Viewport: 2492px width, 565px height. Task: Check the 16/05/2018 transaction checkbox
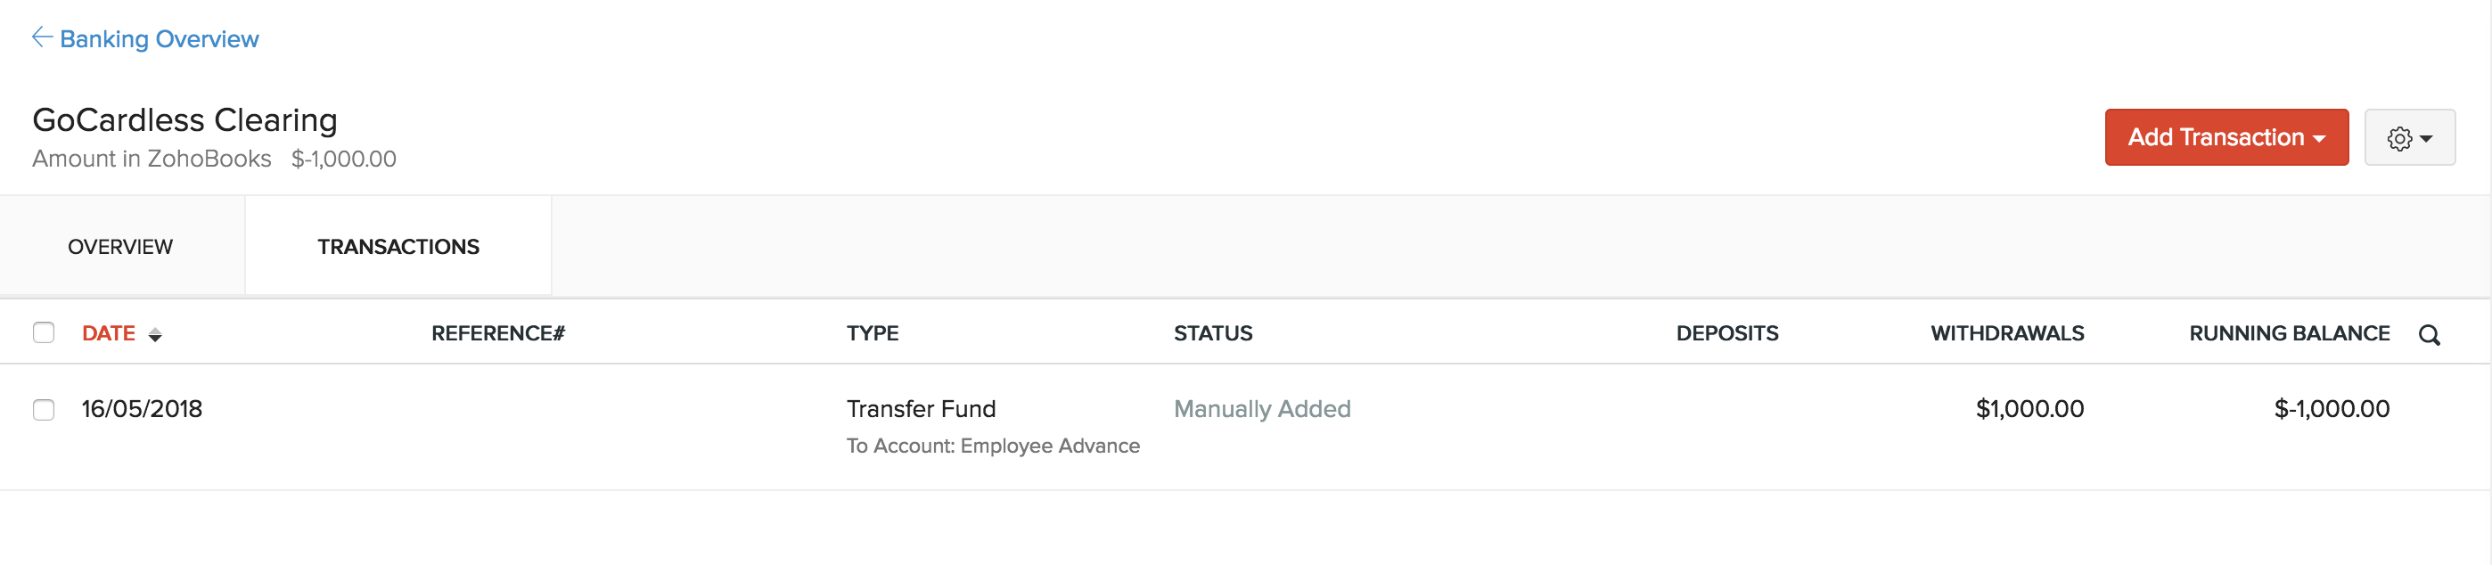[44, 410]
